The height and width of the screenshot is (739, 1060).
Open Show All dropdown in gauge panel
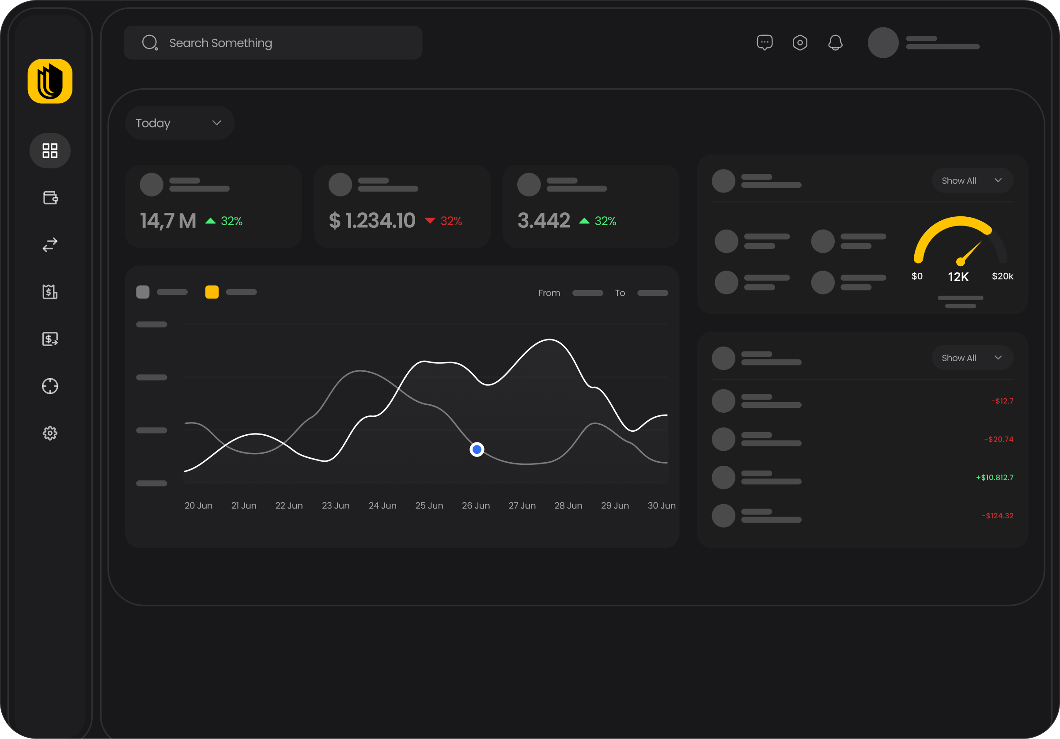[x=972, y=181]
